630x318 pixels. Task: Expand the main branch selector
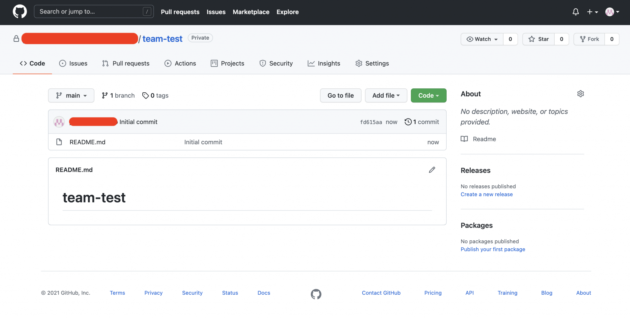(x=71, y=95)
